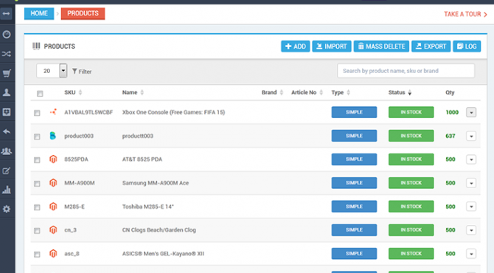This screenshot has height=273, width=494.
Task: Open the reply arrow icon in sidebar
Action: pyautogui.click(x=7, y=131)
